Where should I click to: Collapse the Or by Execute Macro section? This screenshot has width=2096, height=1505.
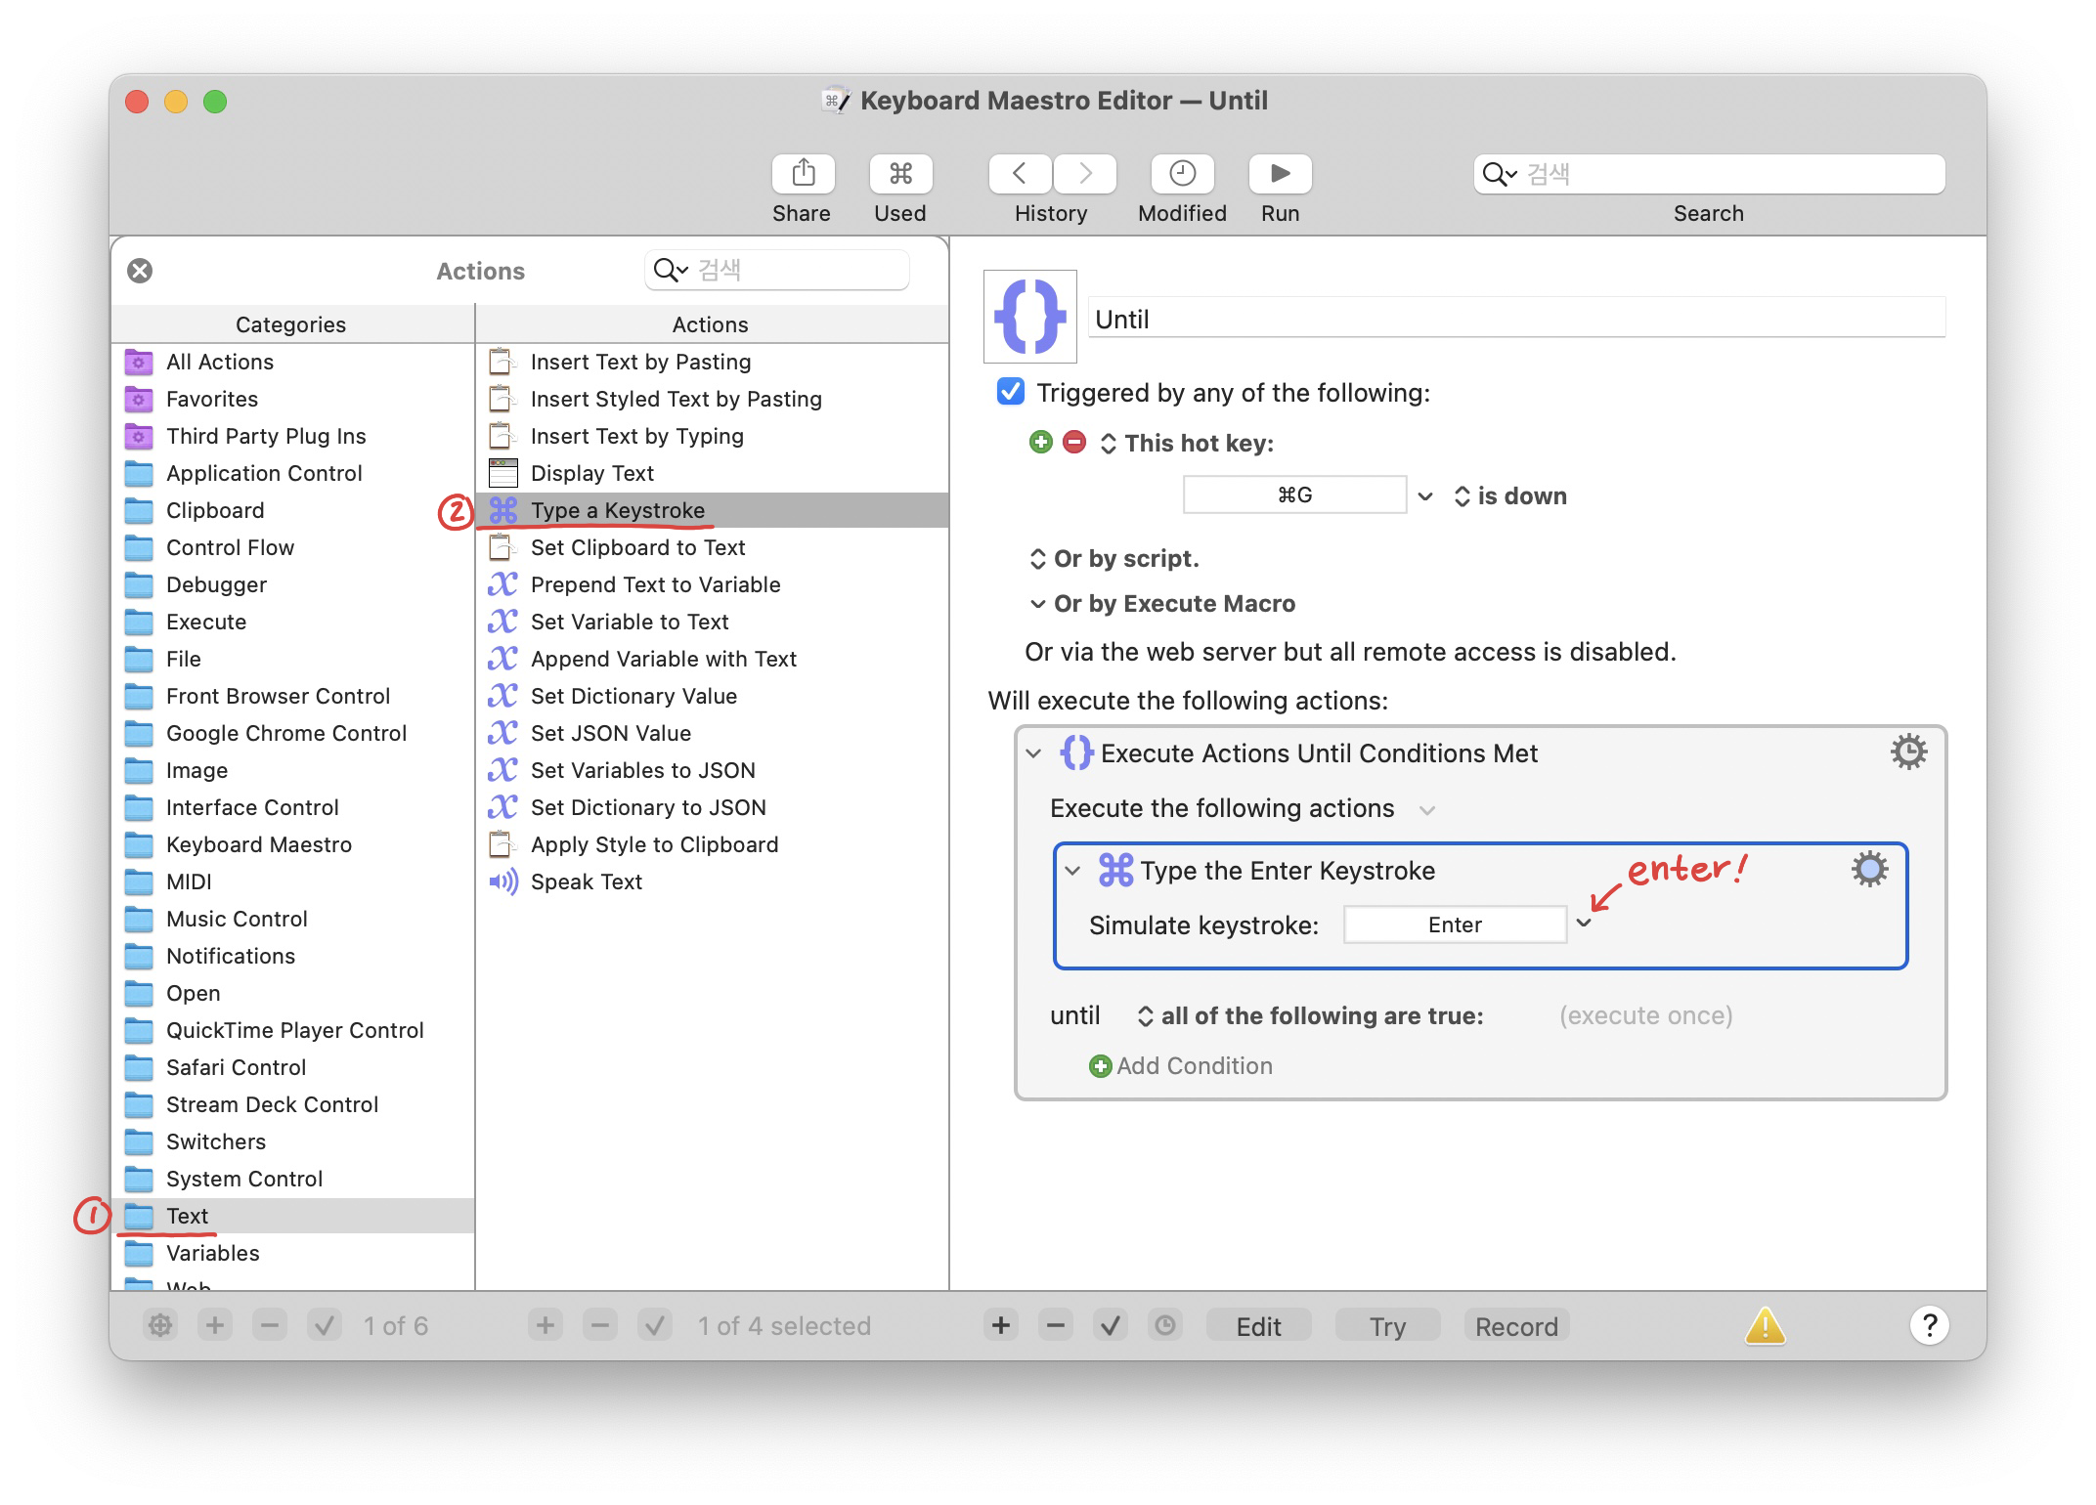(1037, 604)
